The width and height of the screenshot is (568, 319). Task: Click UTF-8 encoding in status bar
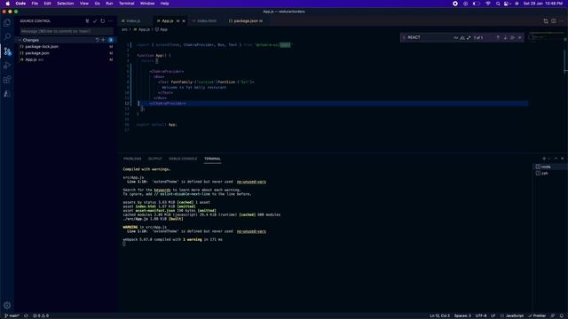[481, 315]
